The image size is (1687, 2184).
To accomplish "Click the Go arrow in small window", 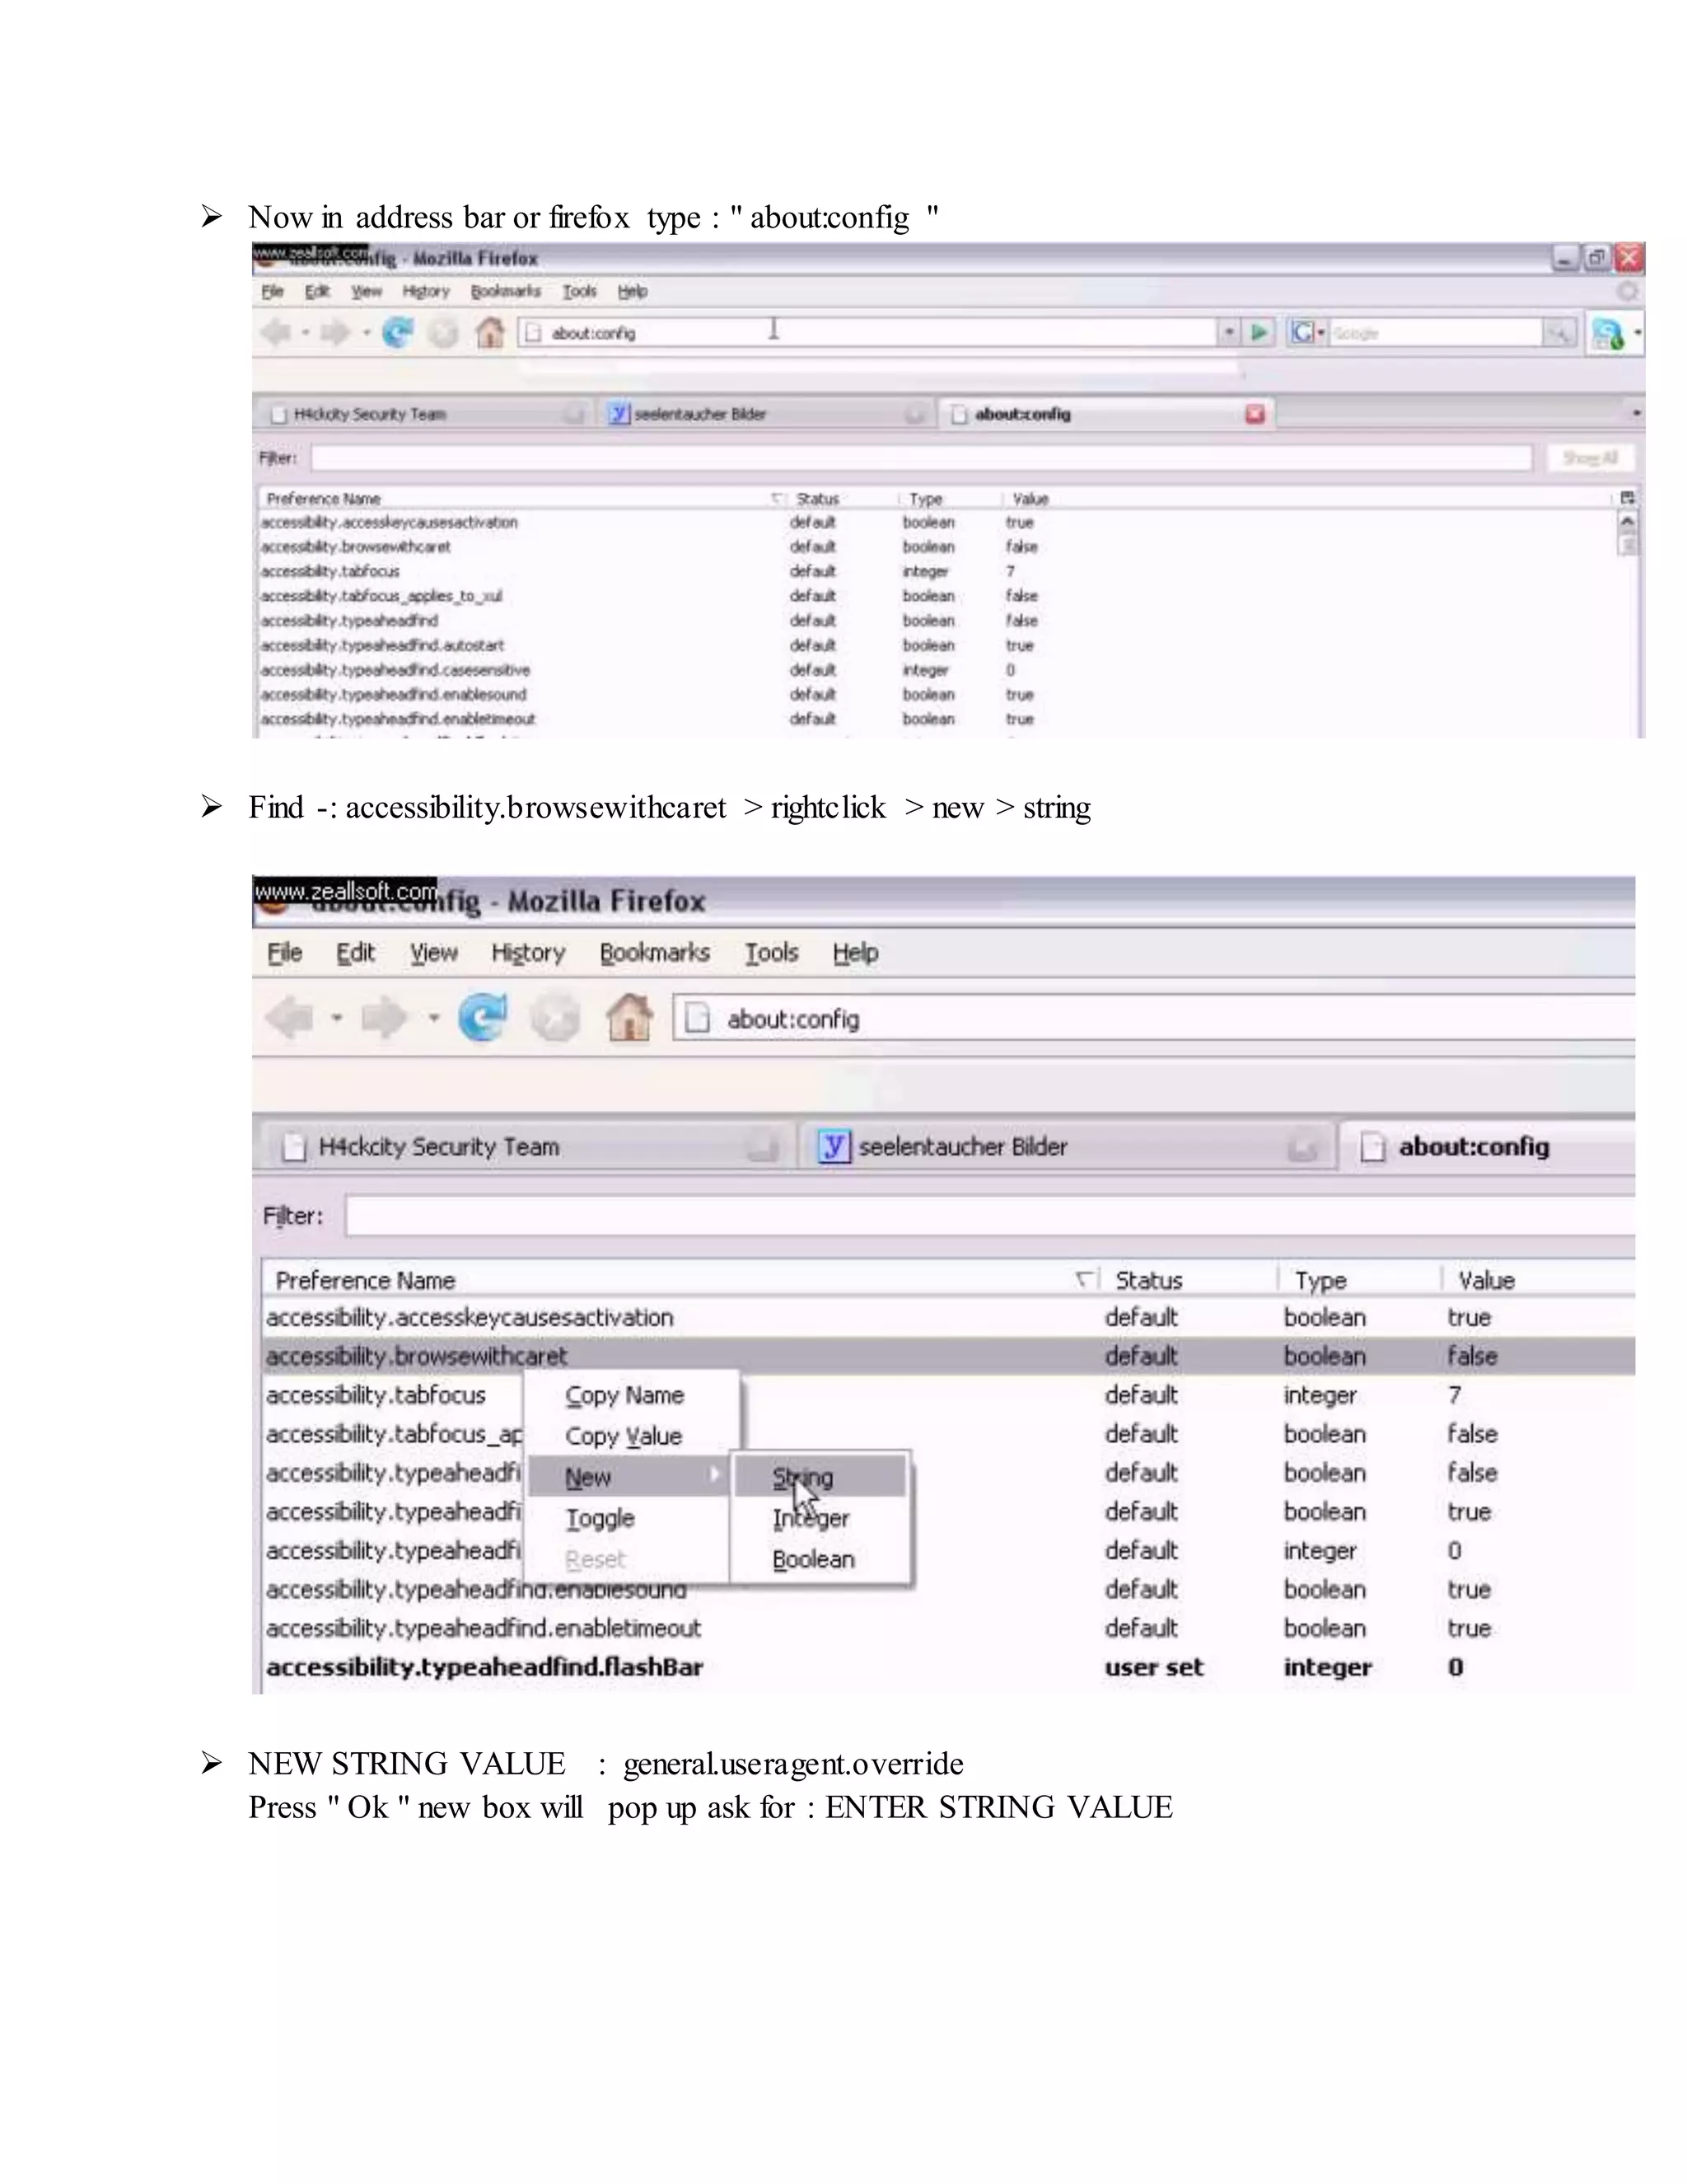I will 1260,332.
